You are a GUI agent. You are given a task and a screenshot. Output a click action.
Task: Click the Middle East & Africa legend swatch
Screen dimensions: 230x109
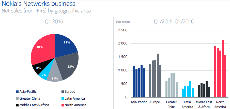(x=17, y=105)
